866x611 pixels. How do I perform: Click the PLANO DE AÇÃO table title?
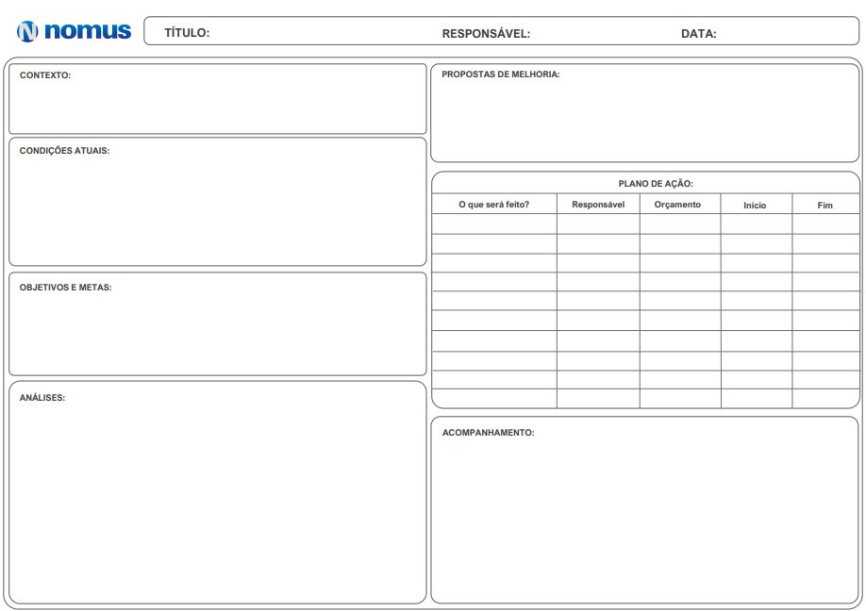[656, 183]
